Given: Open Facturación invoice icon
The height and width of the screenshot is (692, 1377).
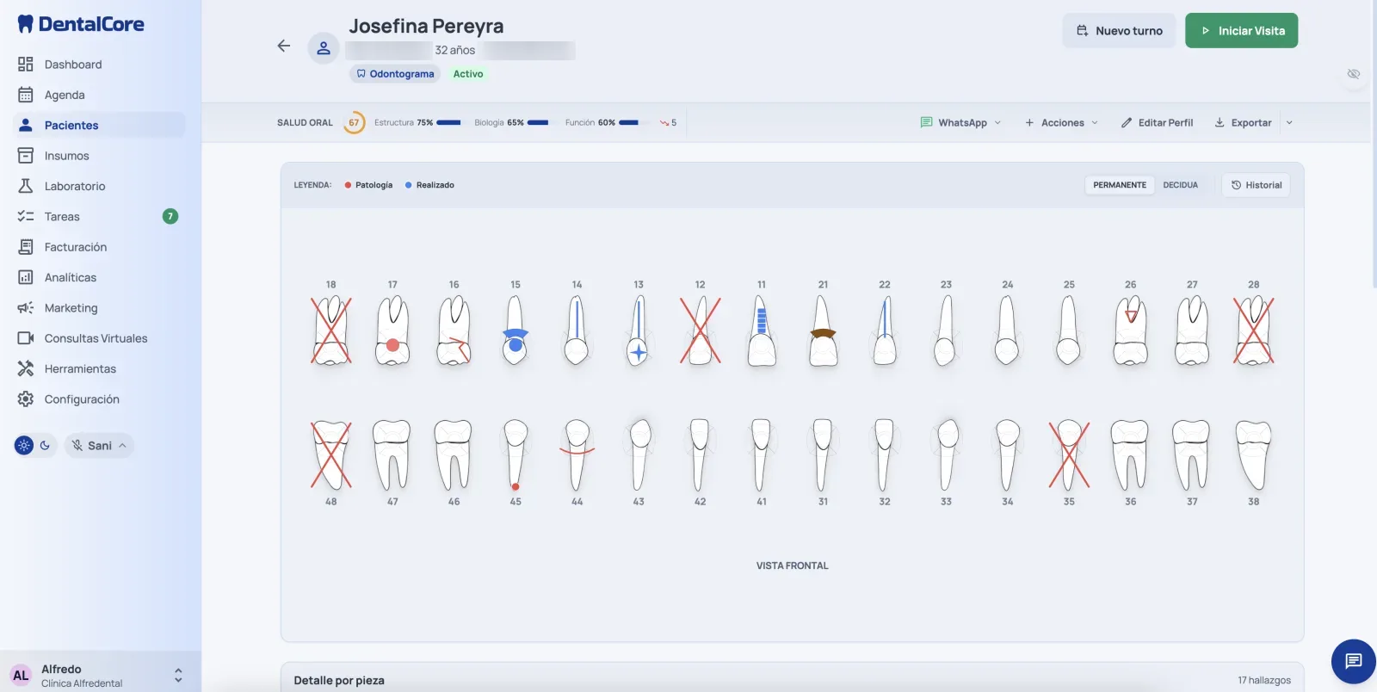Looking at the screenshot, I should pos(26,247).
